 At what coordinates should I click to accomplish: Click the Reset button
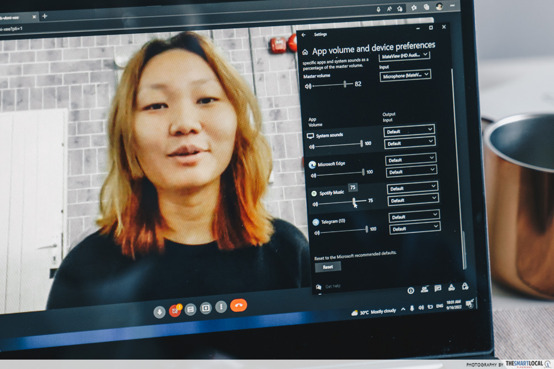coord(328,267)
